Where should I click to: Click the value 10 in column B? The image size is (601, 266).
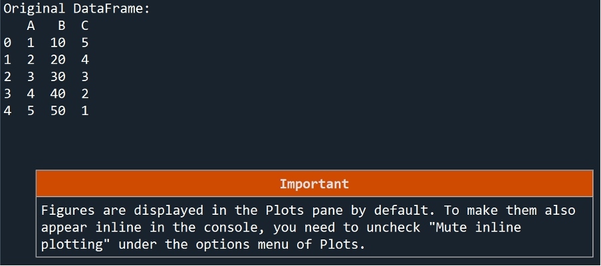coord(58,43)
